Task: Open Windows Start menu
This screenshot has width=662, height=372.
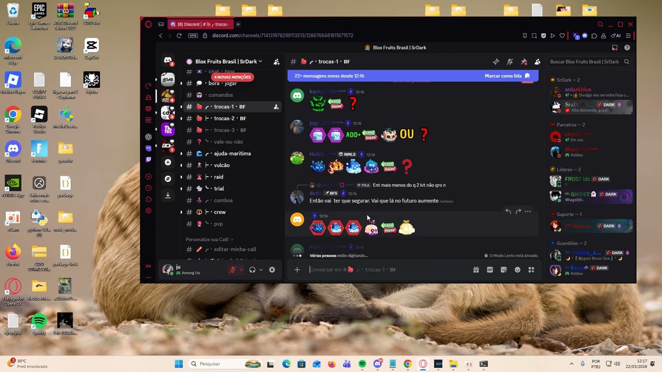Action: point(178,364)
